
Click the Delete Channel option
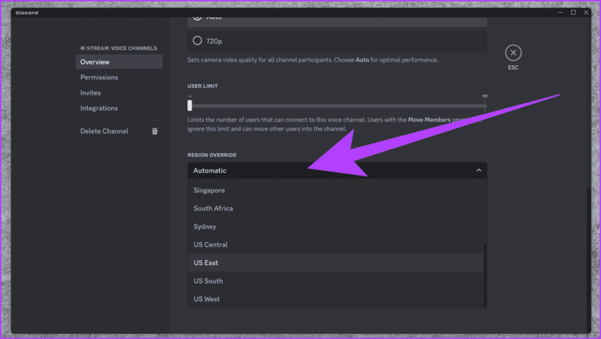104,131
